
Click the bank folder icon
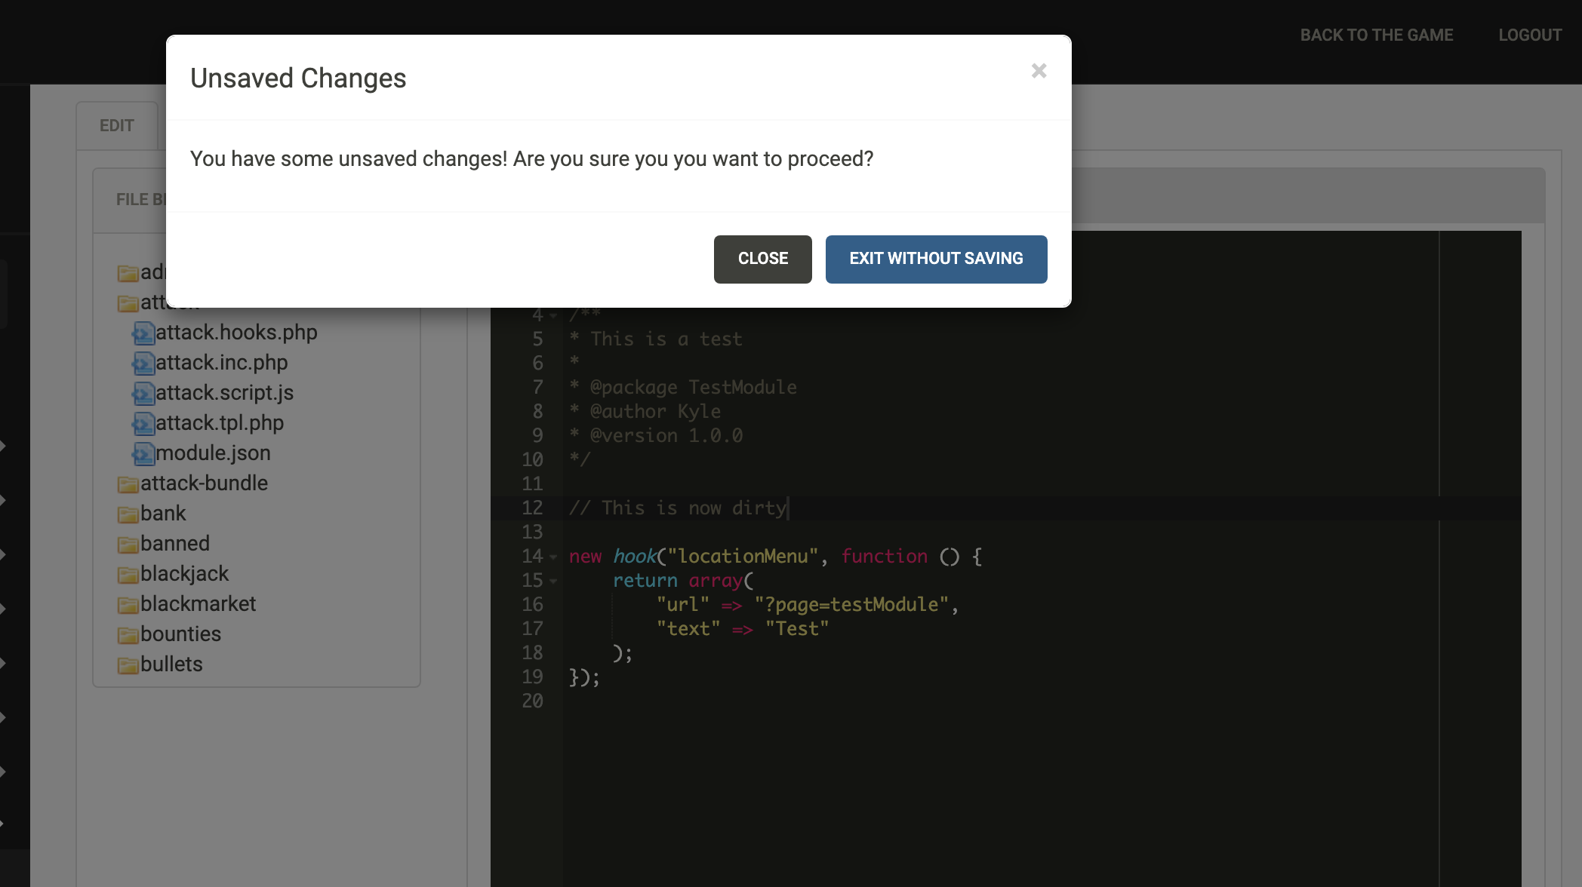click(x=128, y=514)
